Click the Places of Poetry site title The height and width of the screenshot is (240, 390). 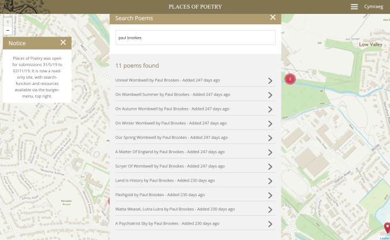pyautogui.click(x=195, y=7)
